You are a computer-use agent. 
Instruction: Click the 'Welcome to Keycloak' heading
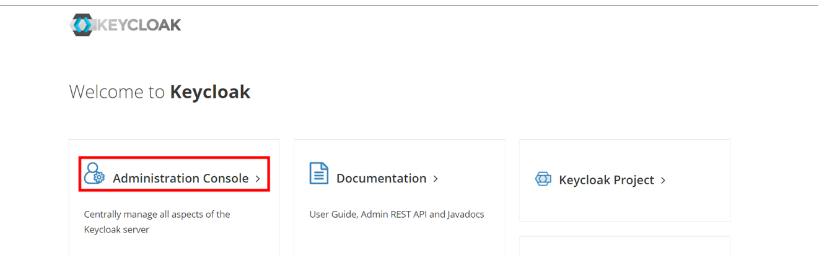[x=160, y=92]
